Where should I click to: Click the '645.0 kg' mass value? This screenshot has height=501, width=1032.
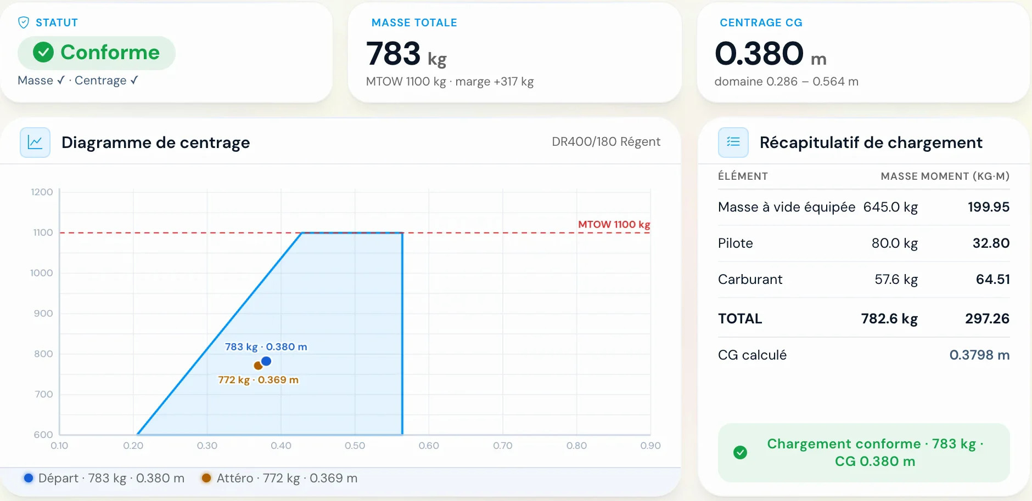(x=890, y=207)
